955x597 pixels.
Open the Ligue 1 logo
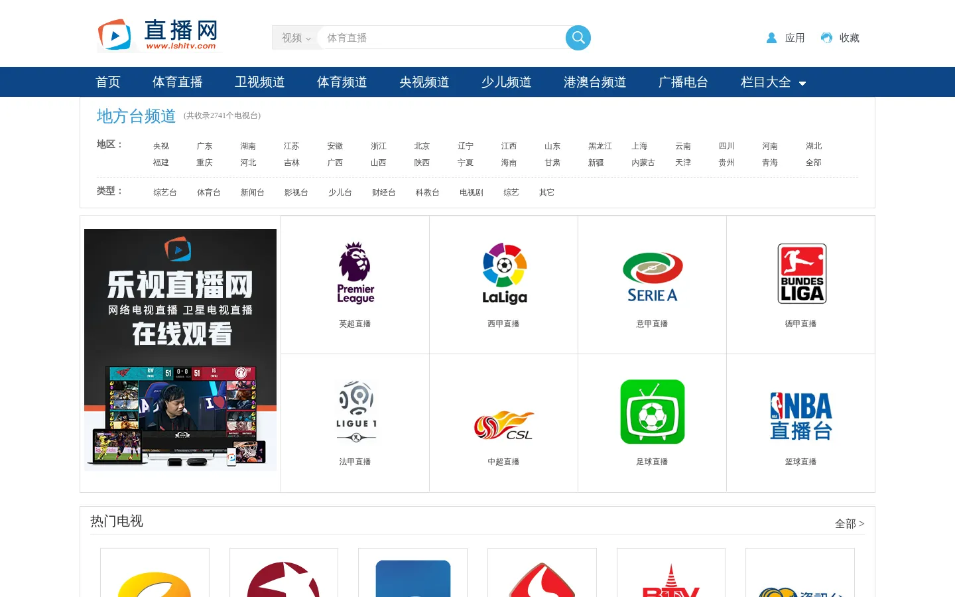356,411
